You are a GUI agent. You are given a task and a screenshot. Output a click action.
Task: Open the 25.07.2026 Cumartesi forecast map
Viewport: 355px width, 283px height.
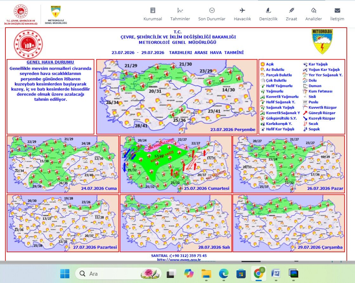coord(176,164)
